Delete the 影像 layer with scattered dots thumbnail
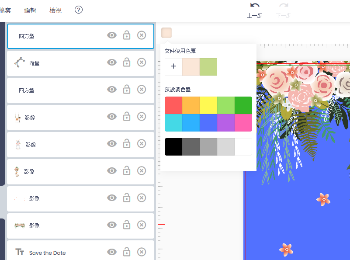This screenshot has height=260, width=350. point(142,198)
